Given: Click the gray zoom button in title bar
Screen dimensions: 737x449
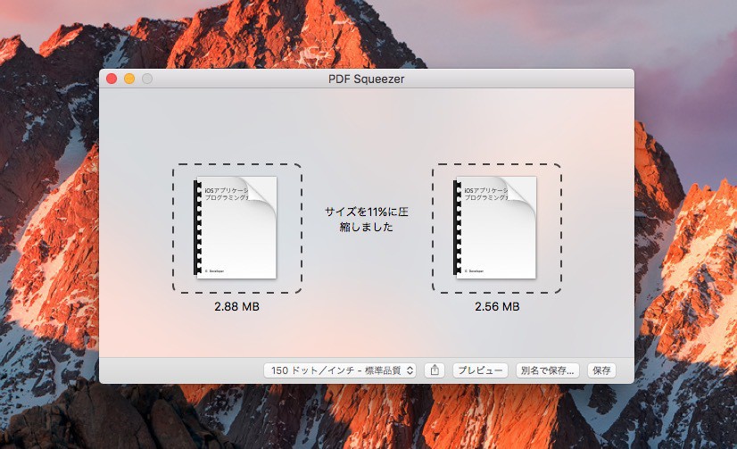Looking at the screenshot, I should pos(147,79).
